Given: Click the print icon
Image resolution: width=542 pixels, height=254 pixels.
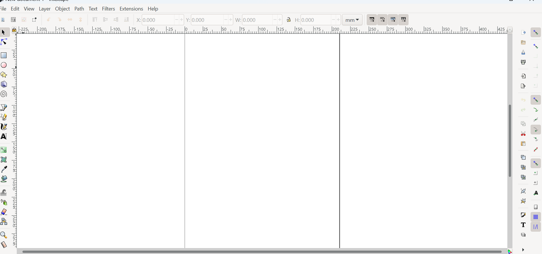Looking at the screenshot, I should (523, 62).
